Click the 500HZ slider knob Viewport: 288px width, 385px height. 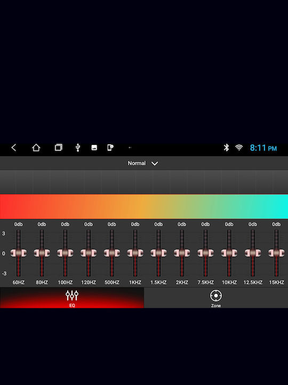[x=112, y=253]
